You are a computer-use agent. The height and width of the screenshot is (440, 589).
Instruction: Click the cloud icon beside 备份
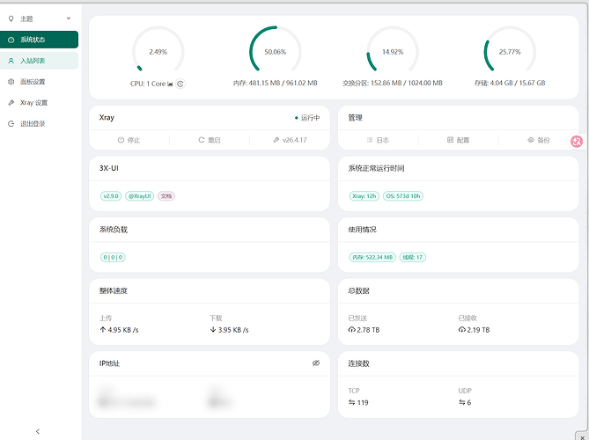[531, 140]
